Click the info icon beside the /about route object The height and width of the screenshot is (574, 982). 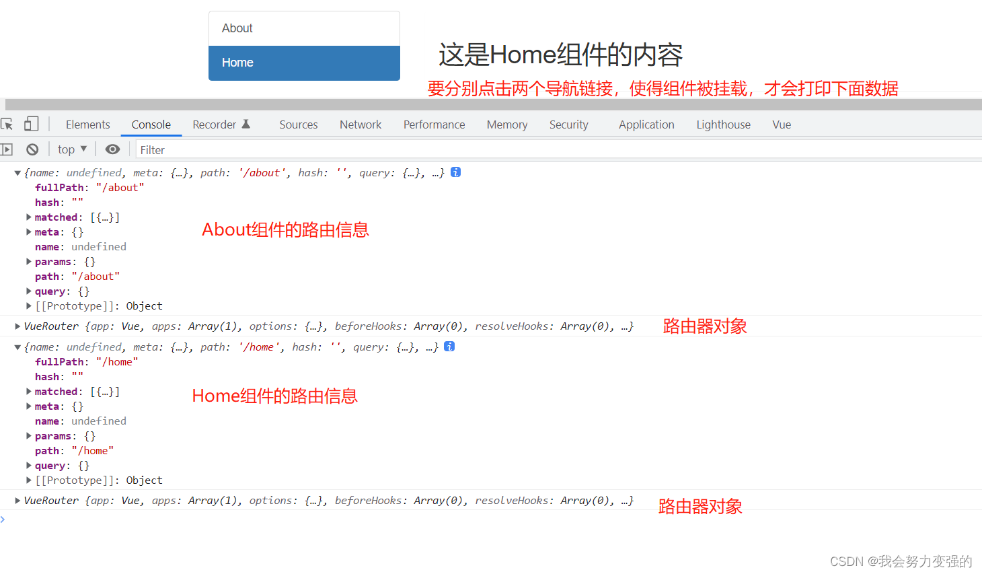tap(455, 172)
